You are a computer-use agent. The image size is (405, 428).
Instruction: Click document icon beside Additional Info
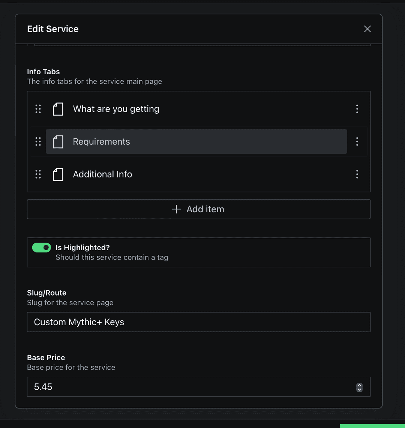[x=58, y=174]
